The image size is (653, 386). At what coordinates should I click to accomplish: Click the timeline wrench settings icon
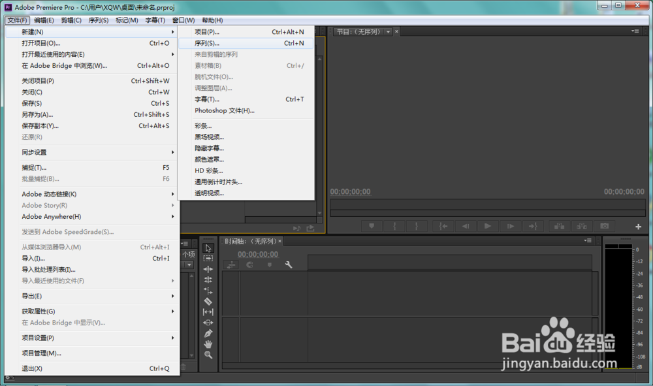288,265
